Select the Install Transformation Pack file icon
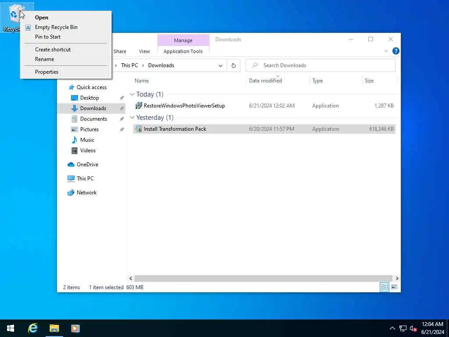 click(x=139, y=129)
